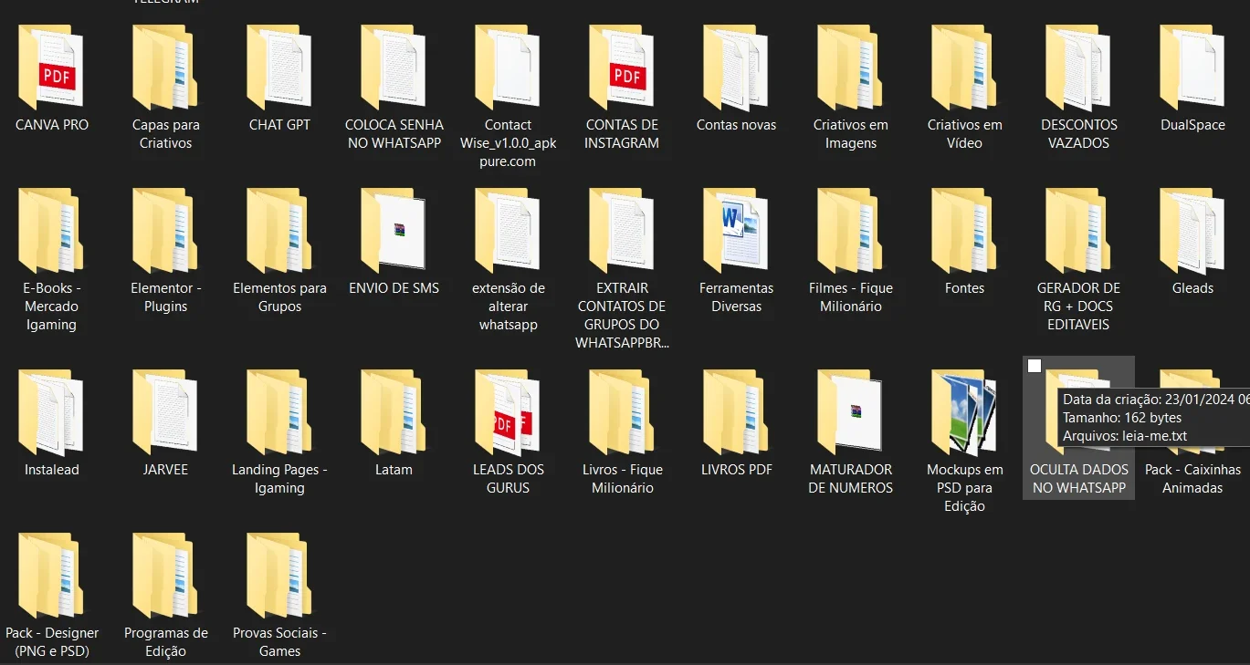Click the OCULTA DADOS NO WHATSAPP label
1250x665 pixels.
[x=1078, y=479]
